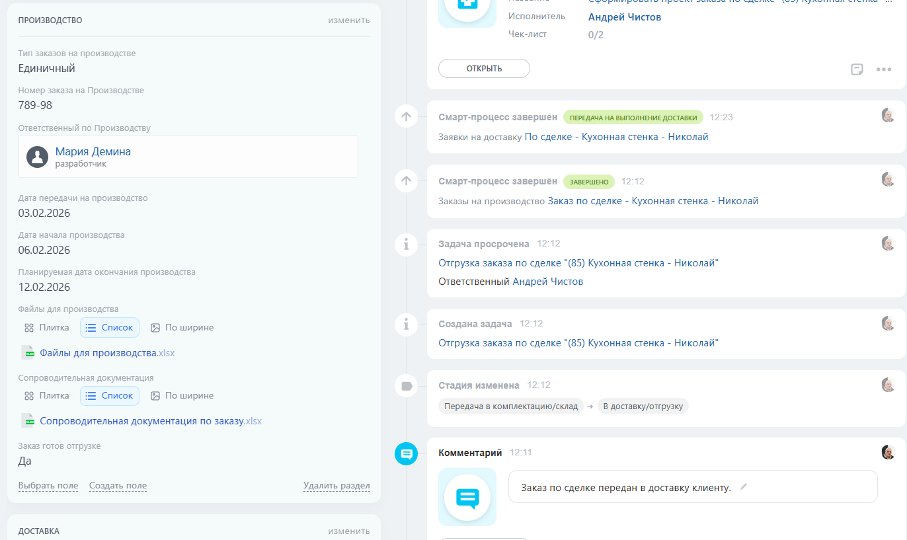907x540 pixels.
Task: Click Андрей Чистов in the Ответственный line
Action: (x=548, y=282)
